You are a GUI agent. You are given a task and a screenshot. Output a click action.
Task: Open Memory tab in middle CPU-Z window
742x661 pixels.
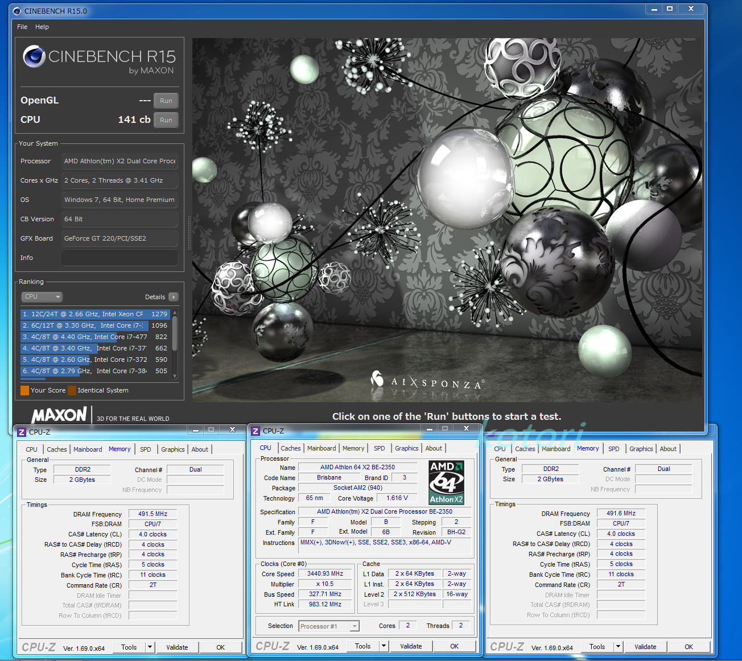click(353, 448)
